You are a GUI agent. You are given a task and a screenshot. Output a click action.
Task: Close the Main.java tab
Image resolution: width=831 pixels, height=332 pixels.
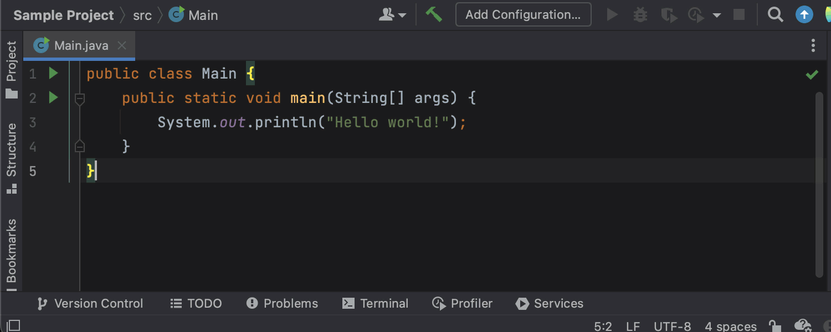pyautogui.click(x=122, y=46)
